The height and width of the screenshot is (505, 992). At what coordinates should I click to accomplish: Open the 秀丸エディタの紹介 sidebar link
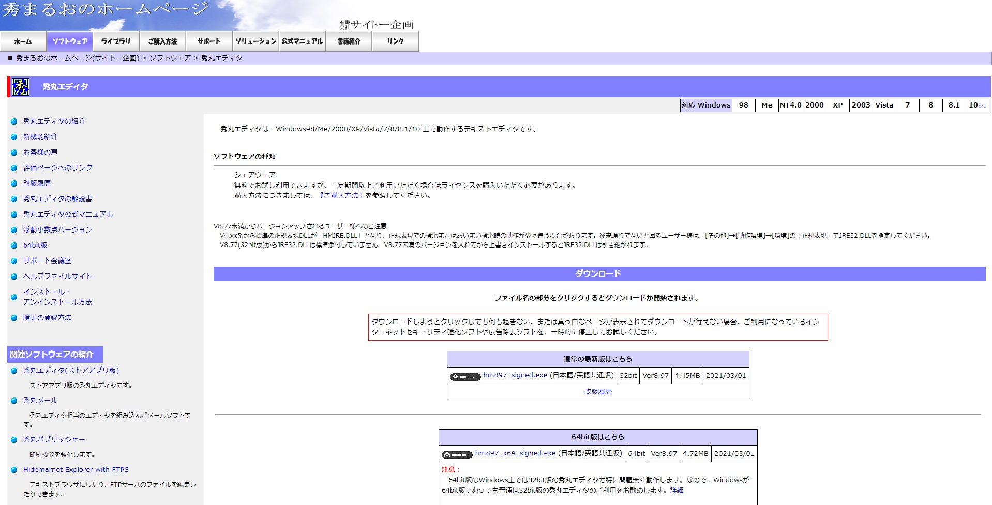(x=54, y=121)
